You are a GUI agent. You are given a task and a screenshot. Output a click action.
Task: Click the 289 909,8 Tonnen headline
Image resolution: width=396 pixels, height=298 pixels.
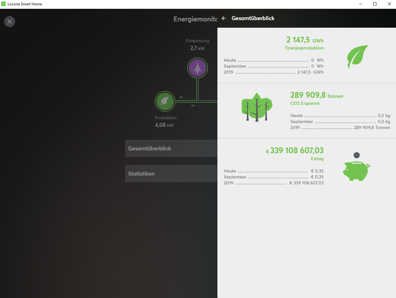(x=317, y=95)
